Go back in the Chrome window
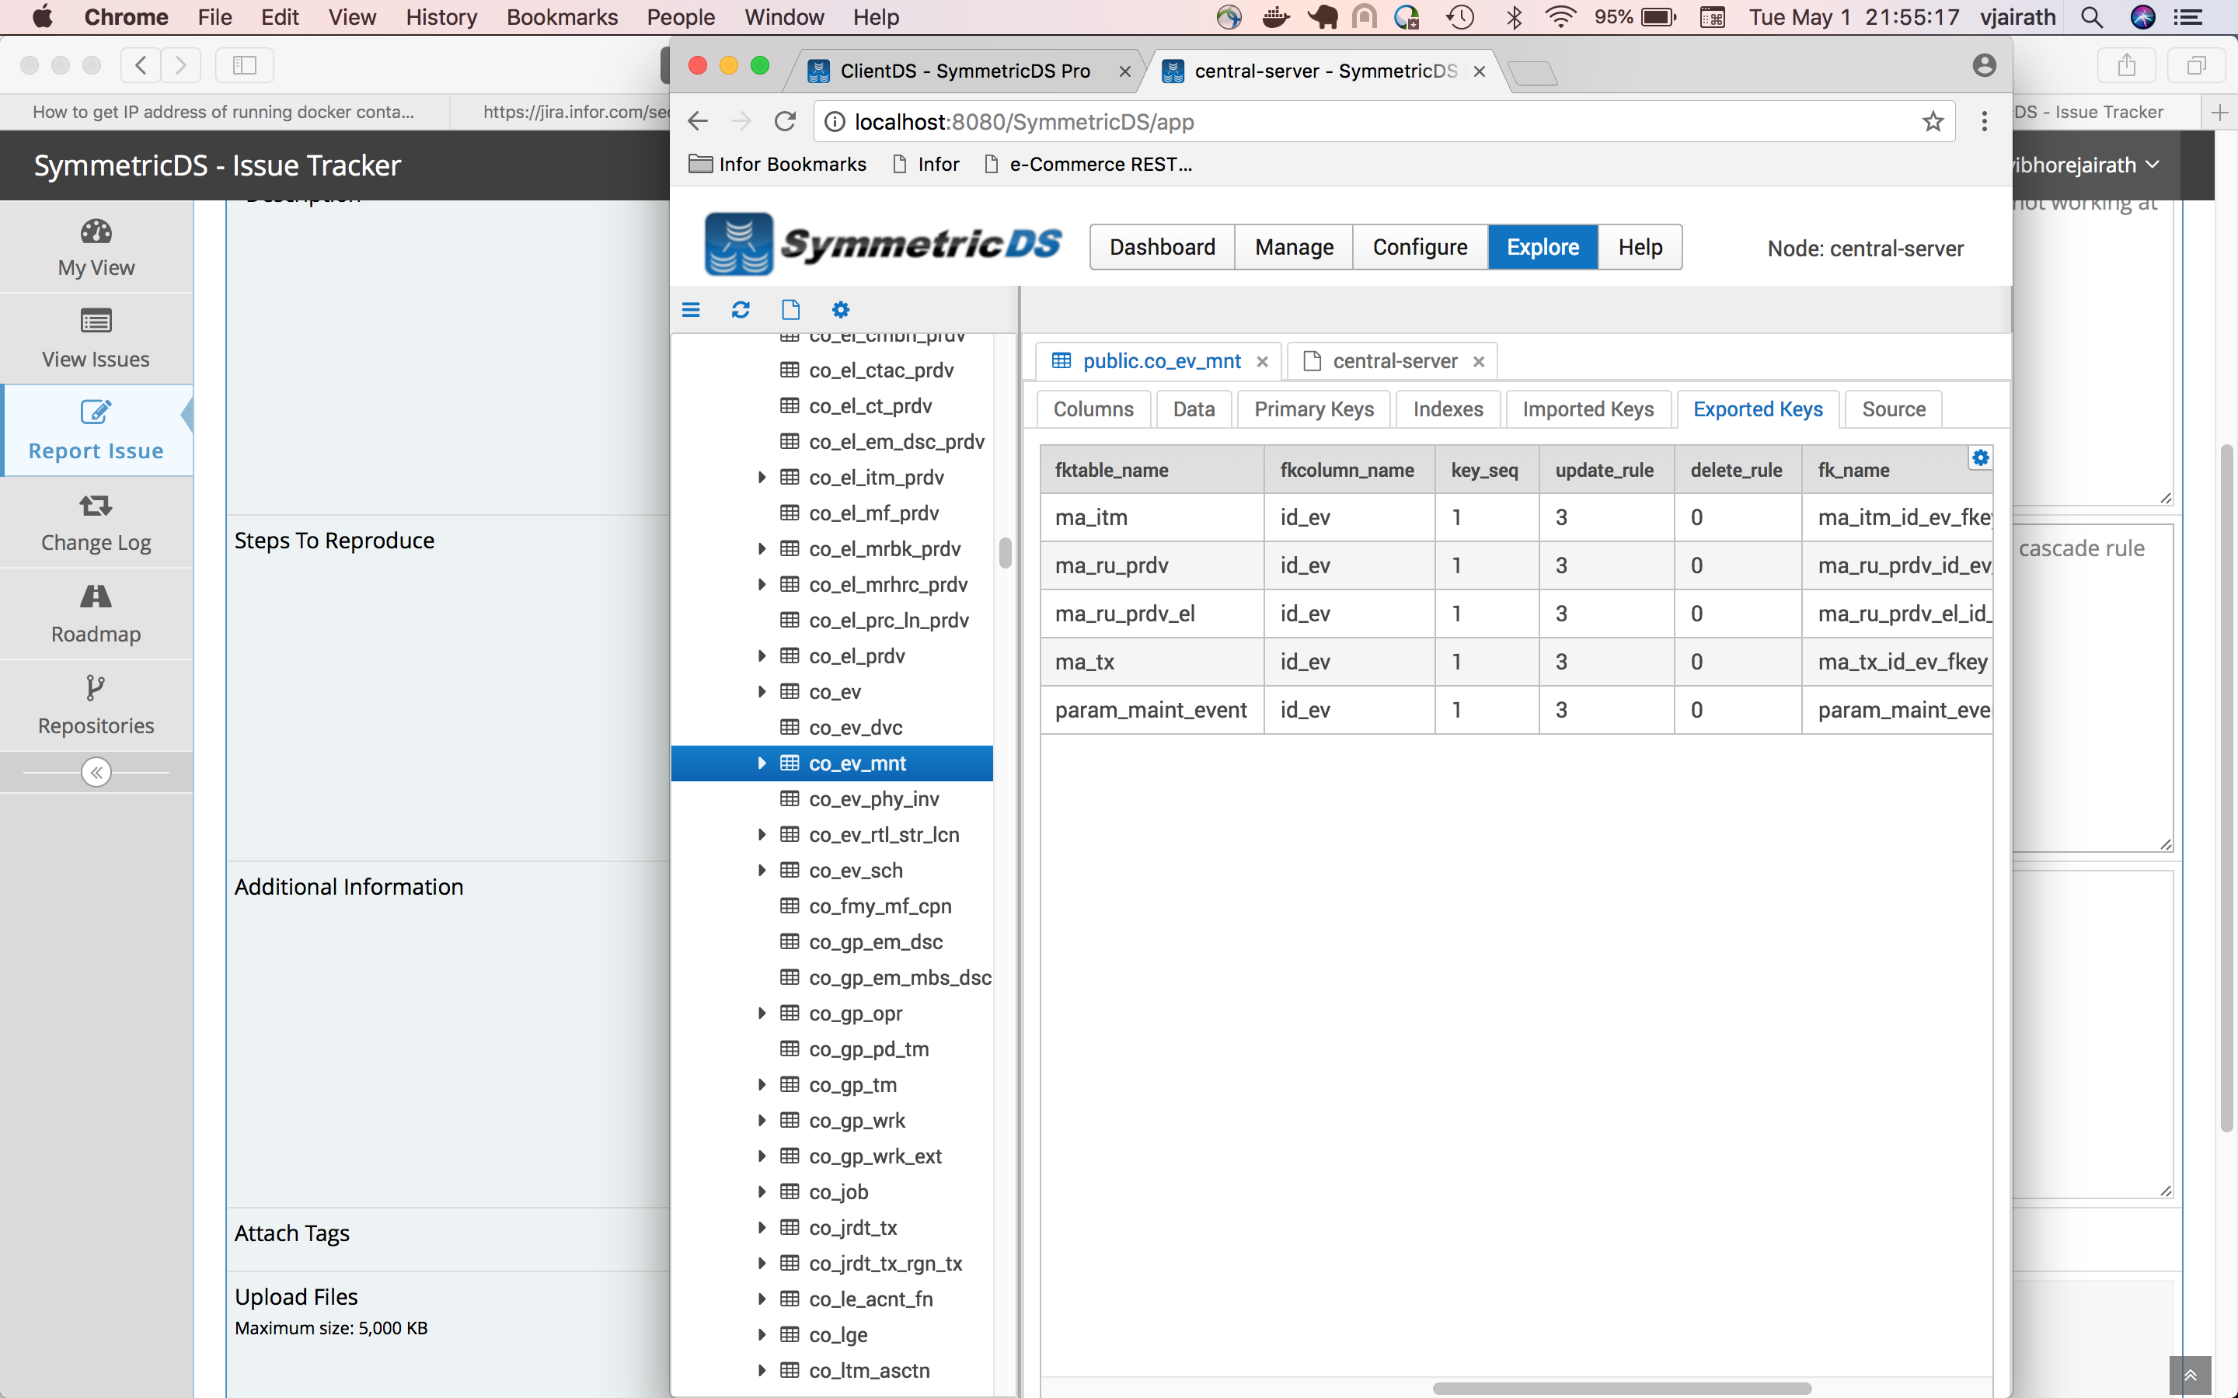 tap(699, 121)
